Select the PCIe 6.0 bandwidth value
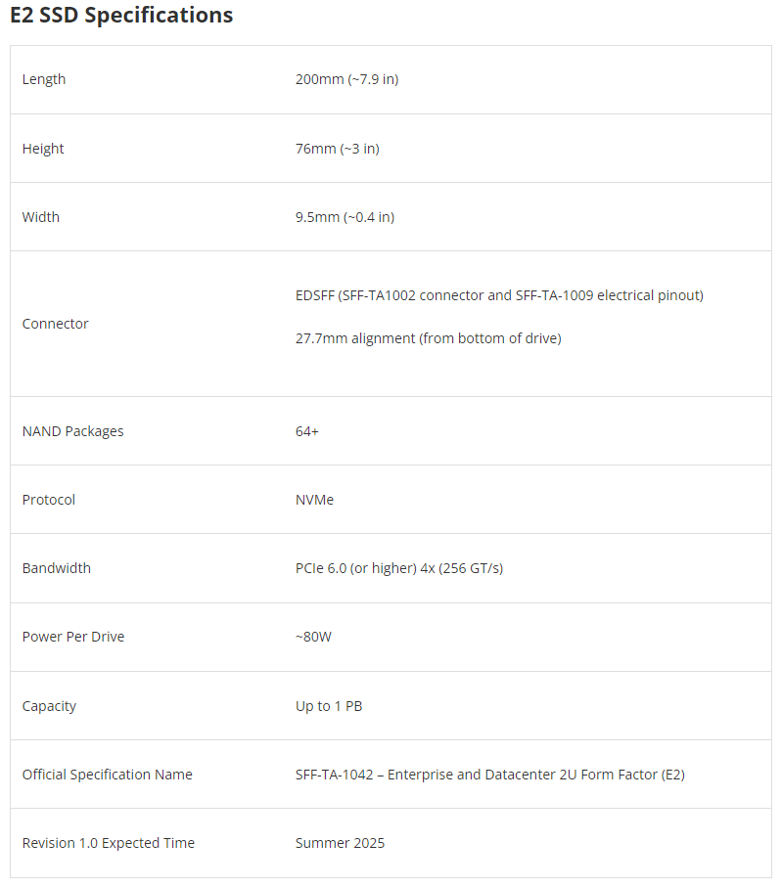The width and height of the screenshot is (782, 887). coord(398,568)
